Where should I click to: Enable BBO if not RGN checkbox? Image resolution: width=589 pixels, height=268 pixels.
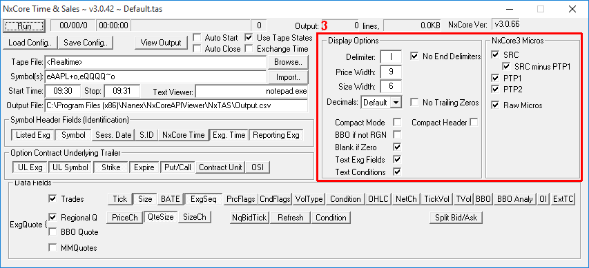pos(397,134)
